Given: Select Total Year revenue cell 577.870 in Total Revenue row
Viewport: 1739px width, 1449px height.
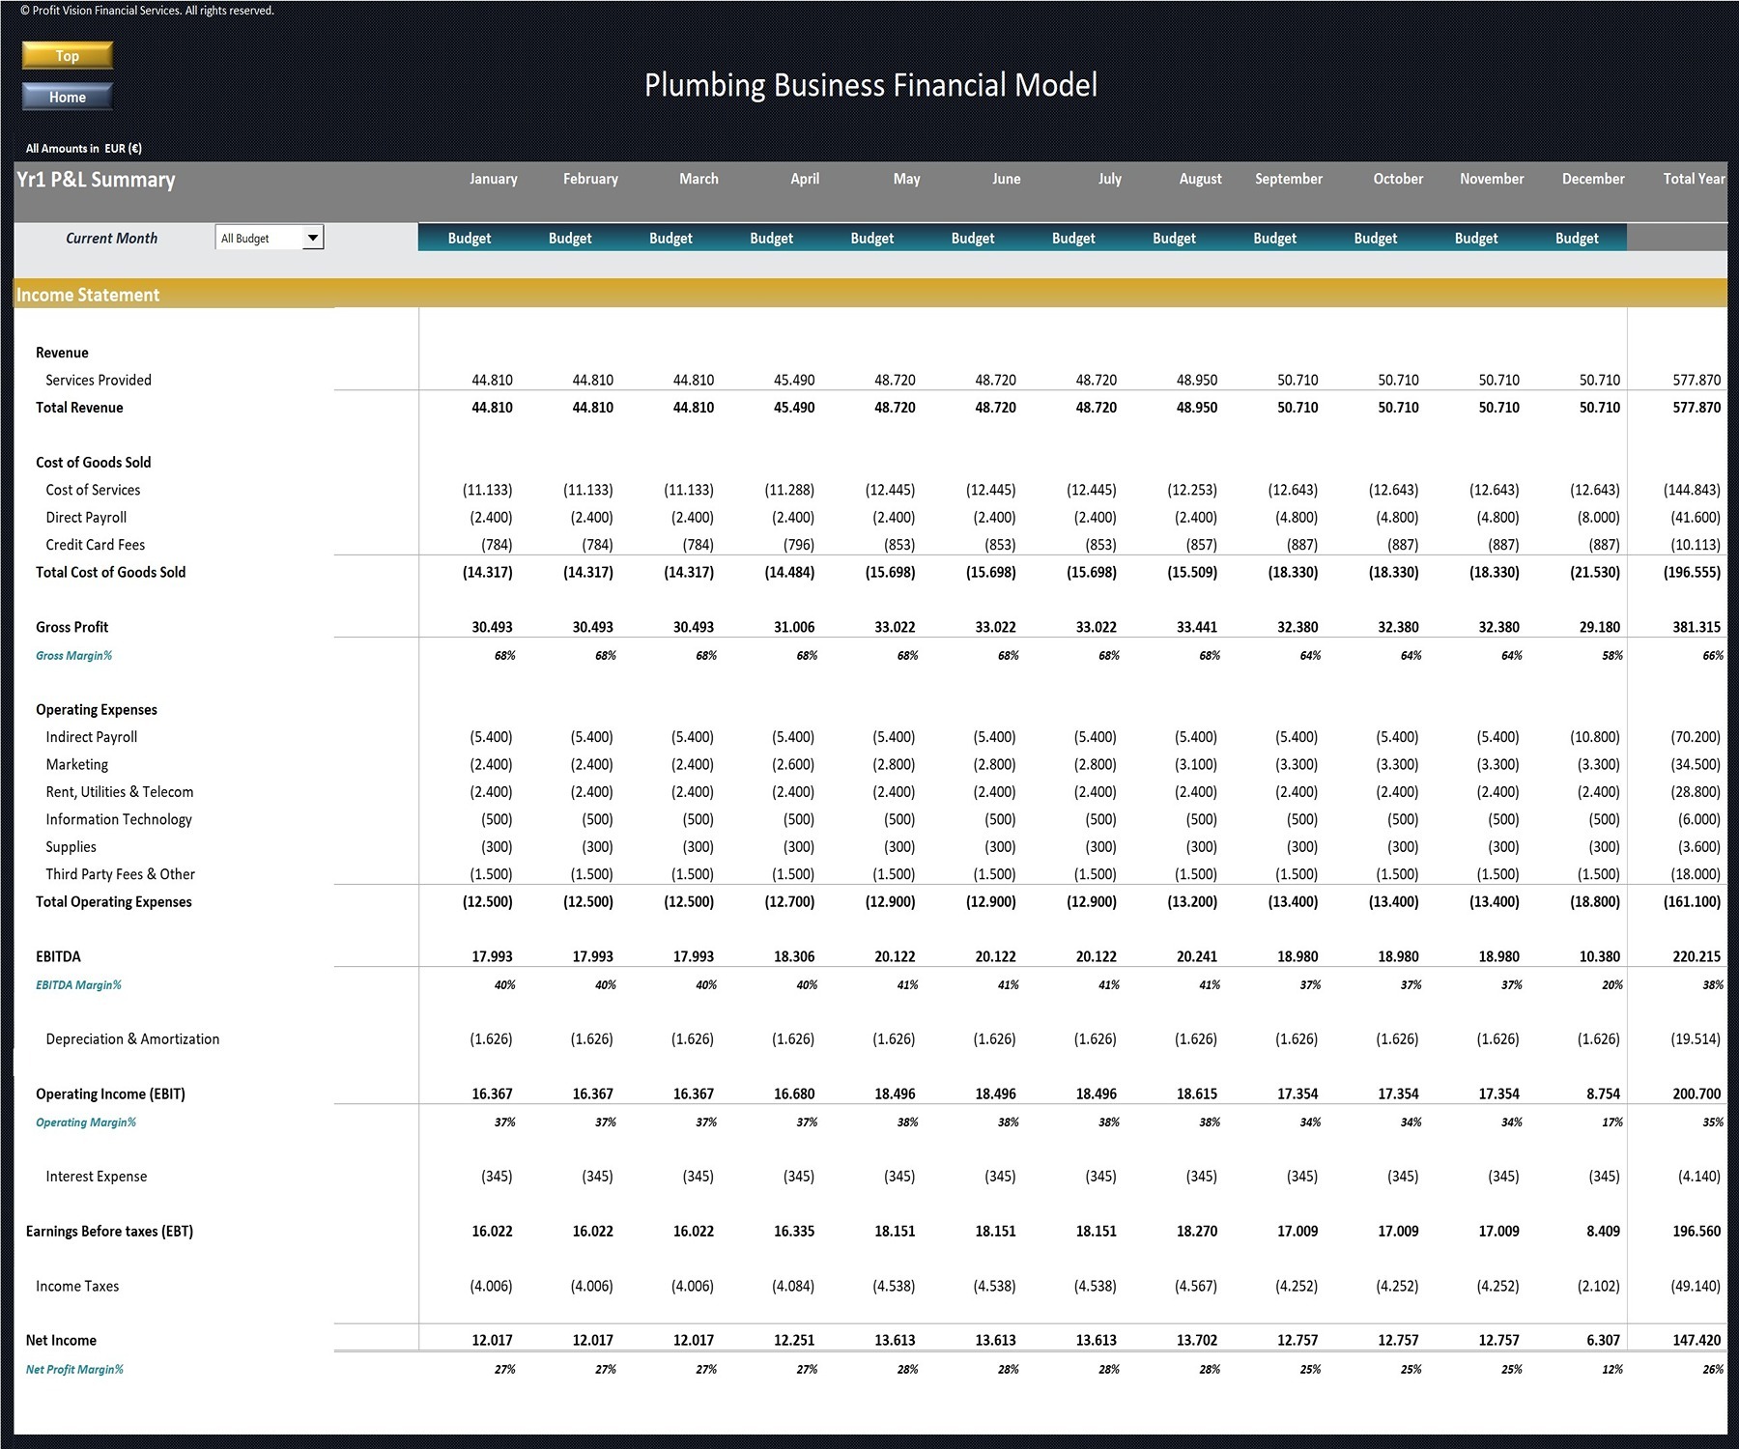Looking at the screenshot, I should (1696, 408).
